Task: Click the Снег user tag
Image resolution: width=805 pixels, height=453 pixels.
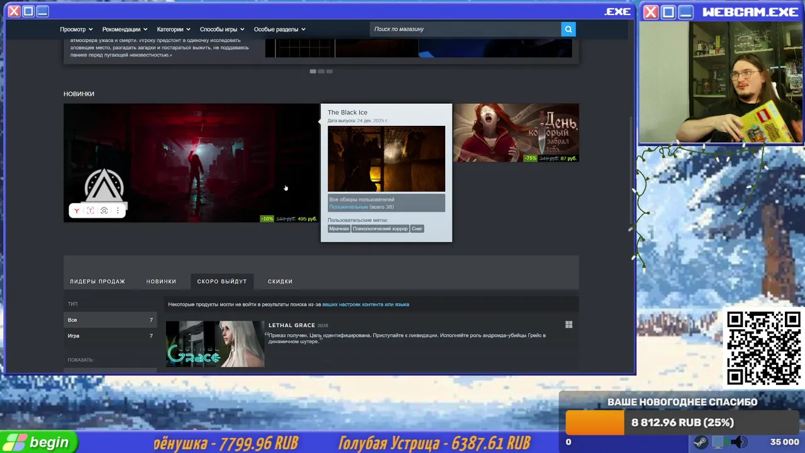Action: [417, 229]
